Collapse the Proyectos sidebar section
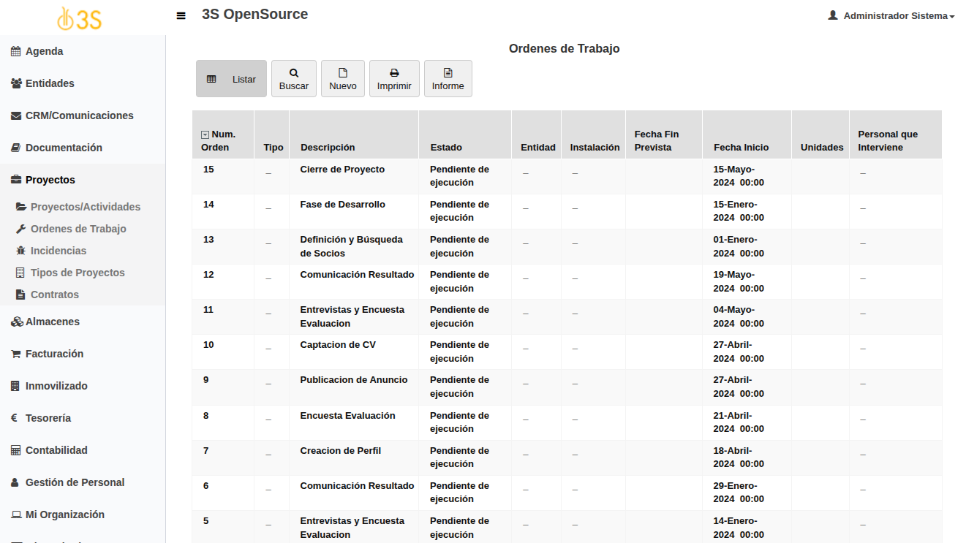Viewport: 966px width, 543px height. pos(50,180)
